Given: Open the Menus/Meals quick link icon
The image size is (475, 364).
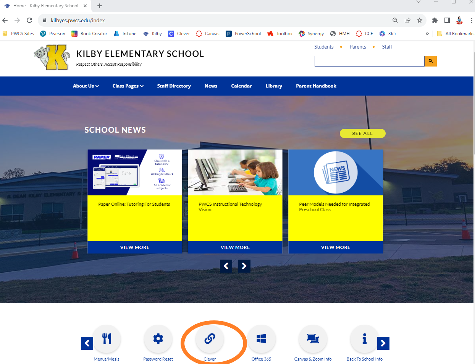Looking at the screenshot, I should coord(107,339).
